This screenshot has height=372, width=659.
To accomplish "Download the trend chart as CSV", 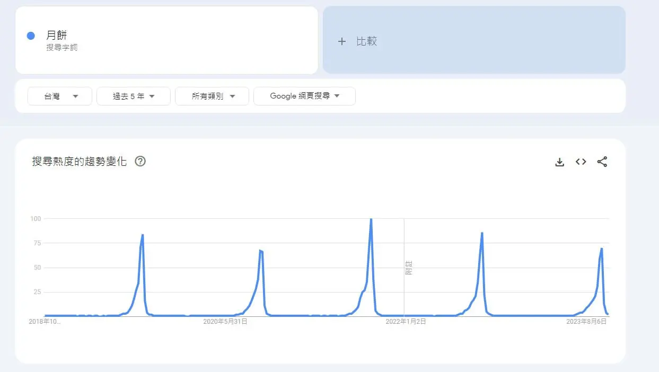I will pyautogui.click(x=559, y=162).
